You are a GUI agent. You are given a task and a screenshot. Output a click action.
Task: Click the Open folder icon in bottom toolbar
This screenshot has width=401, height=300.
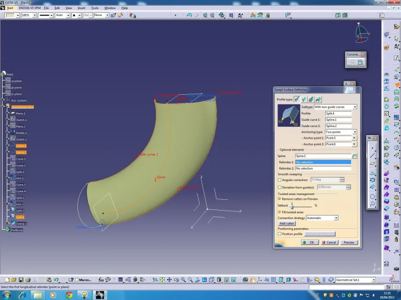(x=14, y=280)
